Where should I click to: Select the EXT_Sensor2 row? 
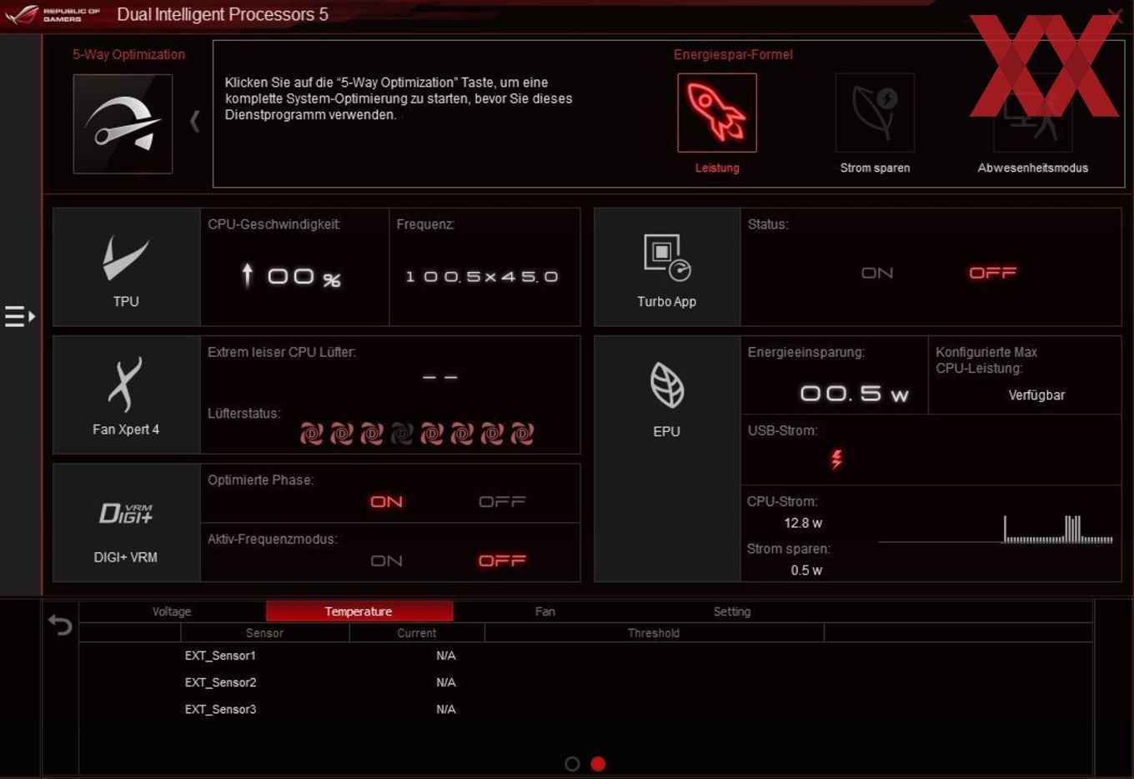pos(585,682)
